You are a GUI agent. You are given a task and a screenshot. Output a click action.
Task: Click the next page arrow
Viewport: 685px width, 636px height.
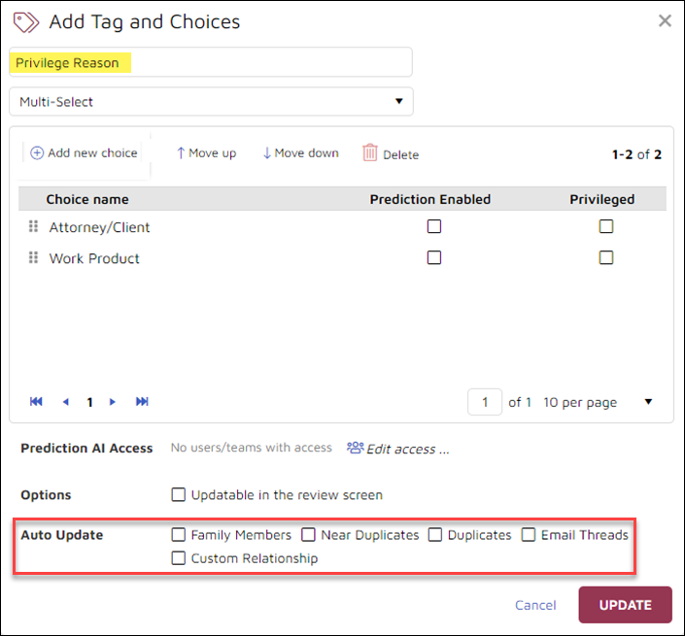(113, 402)
